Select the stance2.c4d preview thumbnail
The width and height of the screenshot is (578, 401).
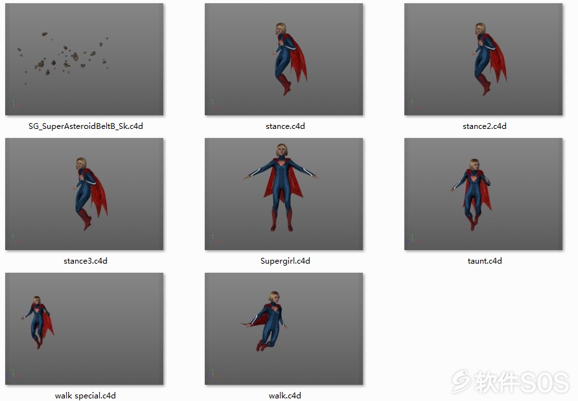click(483, 60)
